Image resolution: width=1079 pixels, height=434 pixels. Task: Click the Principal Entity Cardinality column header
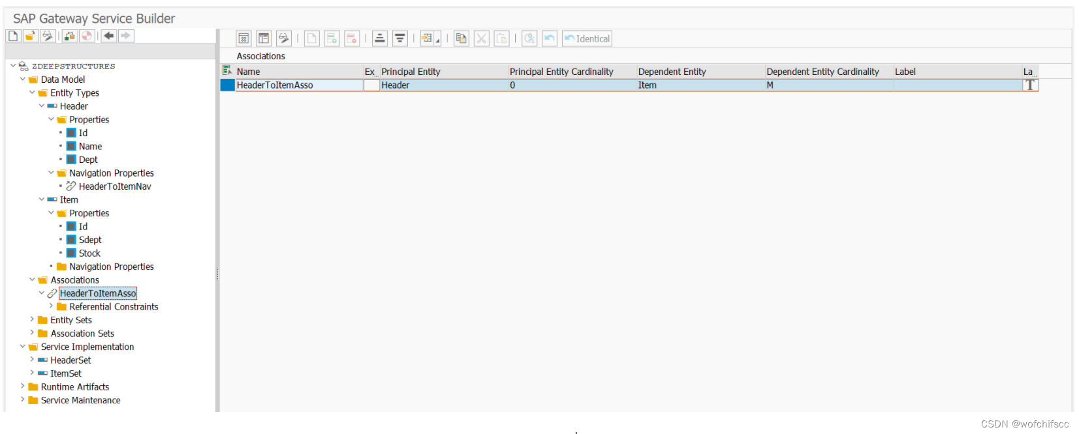tap(572, 71)
